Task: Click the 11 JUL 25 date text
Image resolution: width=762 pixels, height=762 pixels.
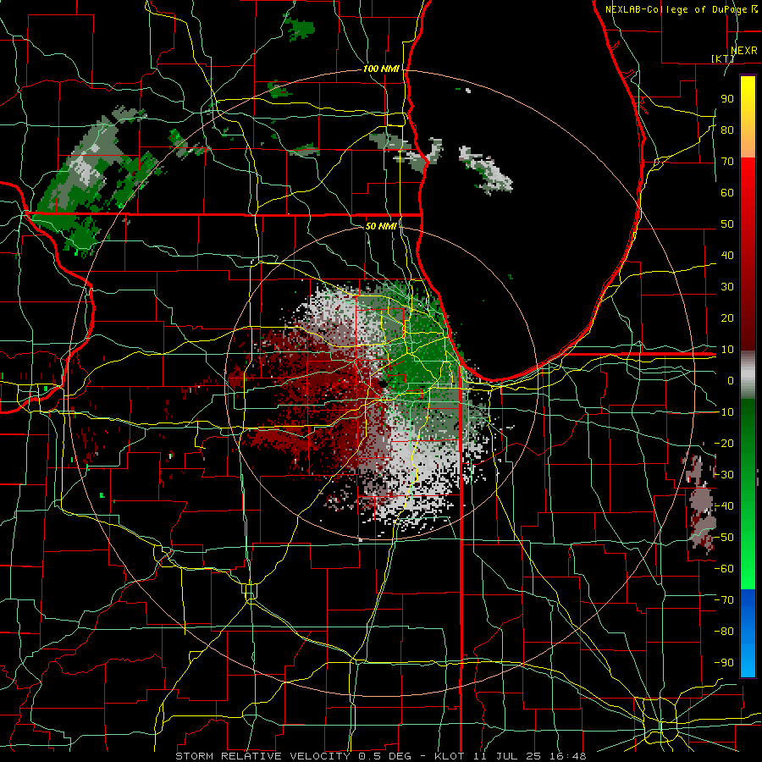Action: click(x=506, y=756)
